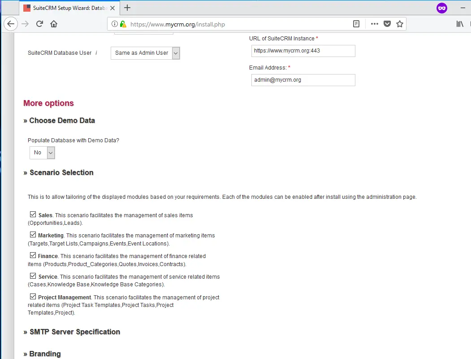The image size is (471, 359).
Task: Open the Library toolbar icon
Action: click(x=460, y=24)
